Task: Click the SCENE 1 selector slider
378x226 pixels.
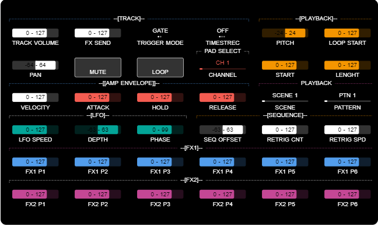Action: click(285, 97)
